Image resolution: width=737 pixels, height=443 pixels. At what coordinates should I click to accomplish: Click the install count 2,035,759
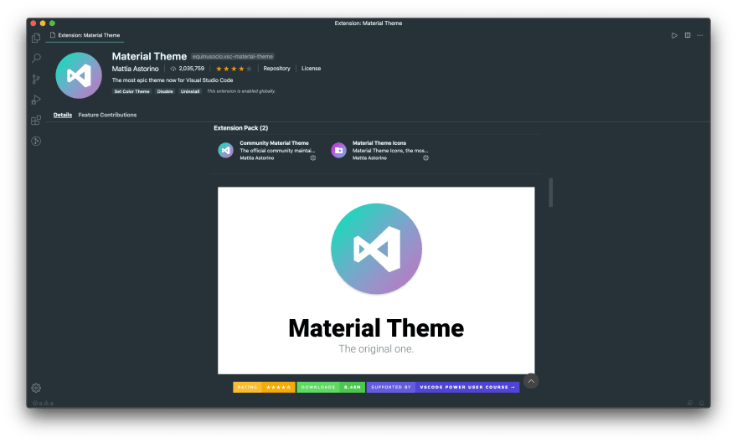188,69
